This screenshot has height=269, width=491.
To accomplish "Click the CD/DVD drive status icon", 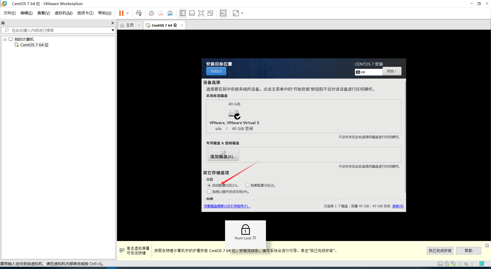I will [x=447, y=264].
